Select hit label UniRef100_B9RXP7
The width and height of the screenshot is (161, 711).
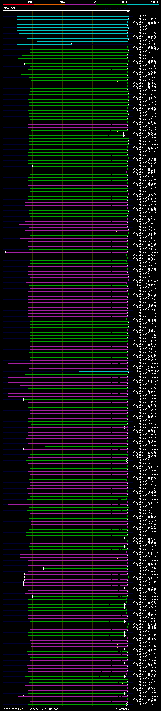[x=144, y=294]
